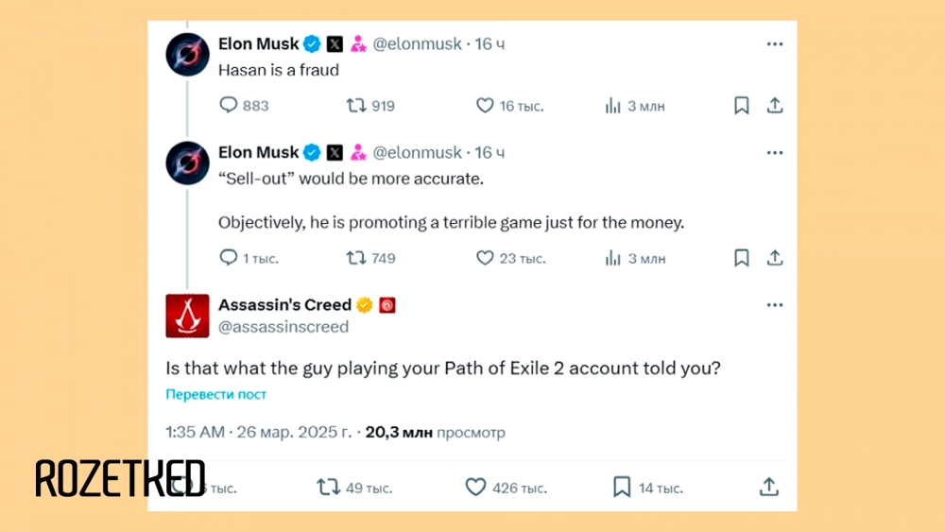The height and width of the screenshot is (532, 945).
Task: Open Elon Musk avatar on first tweet
Action: [187, 55]
